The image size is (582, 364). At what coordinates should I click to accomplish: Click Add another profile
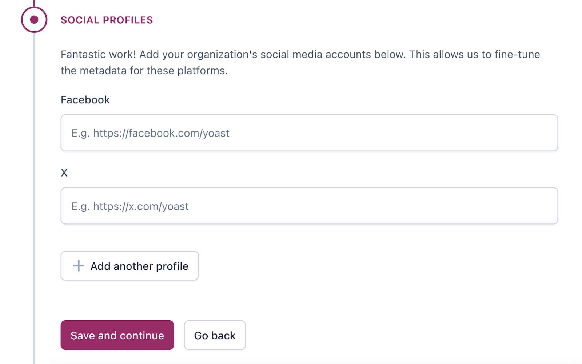129,266
